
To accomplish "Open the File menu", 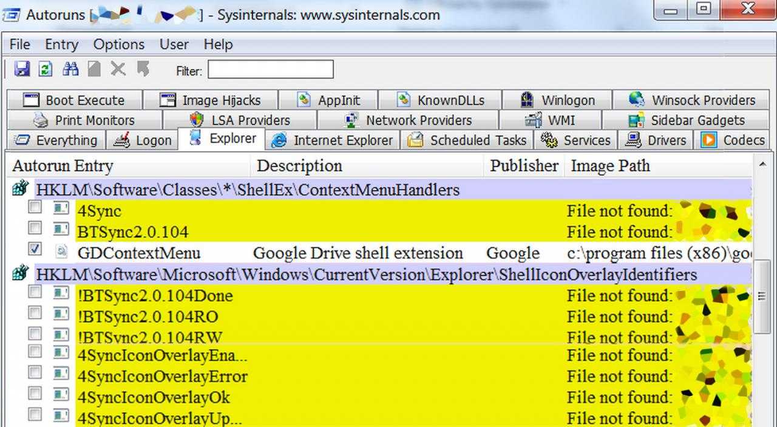I will click(x=19, y=44).
